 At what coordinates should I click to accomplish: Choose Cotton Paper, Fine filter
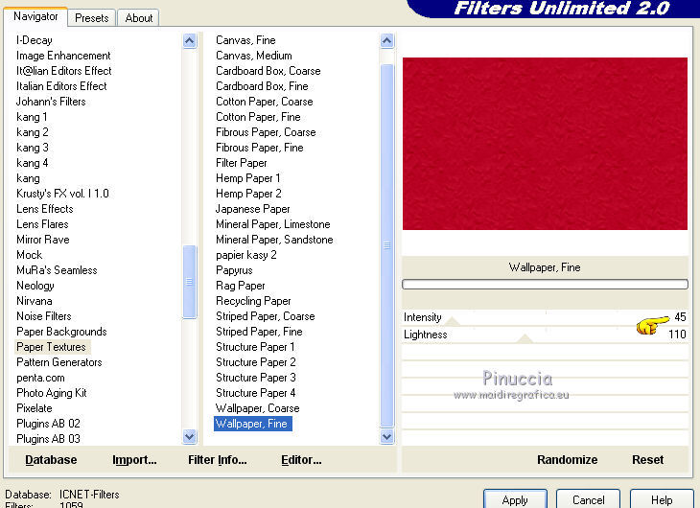tap(258, 117)
